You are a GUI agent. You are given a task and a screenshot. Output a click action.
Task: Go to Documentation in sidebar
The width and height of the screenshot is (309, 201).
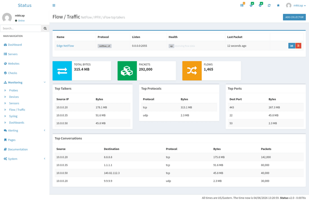click(18, 149)
